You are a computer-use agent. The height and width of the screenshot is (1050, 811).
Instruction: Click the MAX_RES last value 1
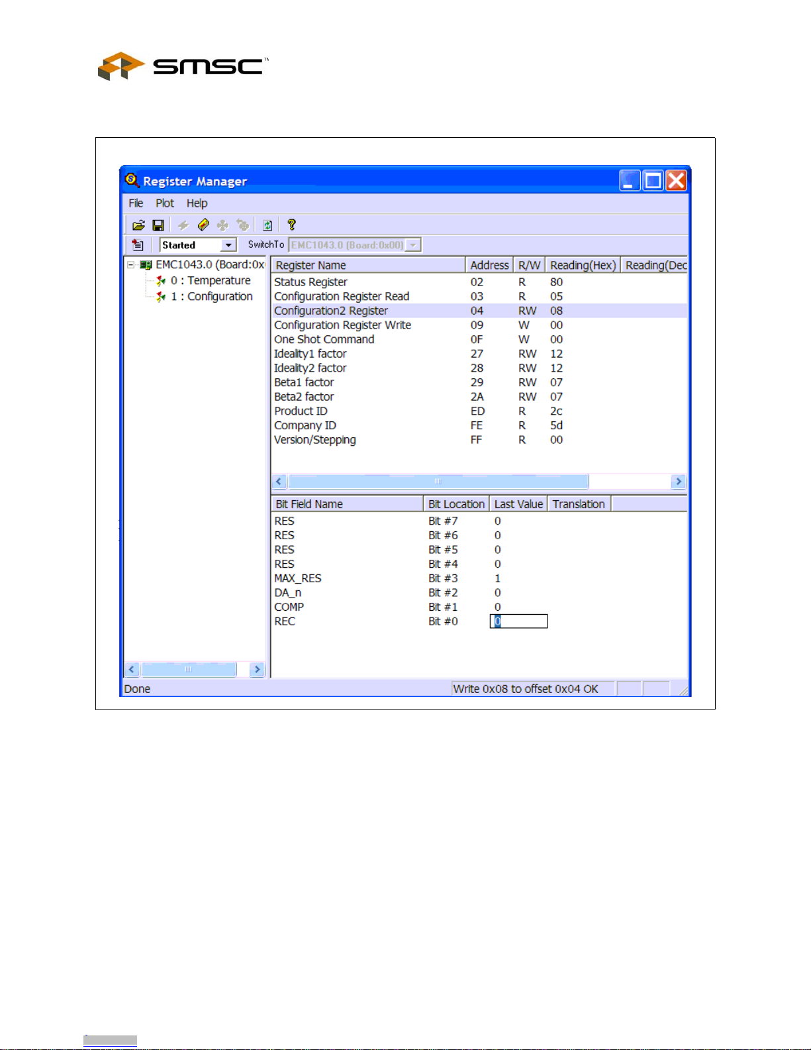tap(498, 578)
